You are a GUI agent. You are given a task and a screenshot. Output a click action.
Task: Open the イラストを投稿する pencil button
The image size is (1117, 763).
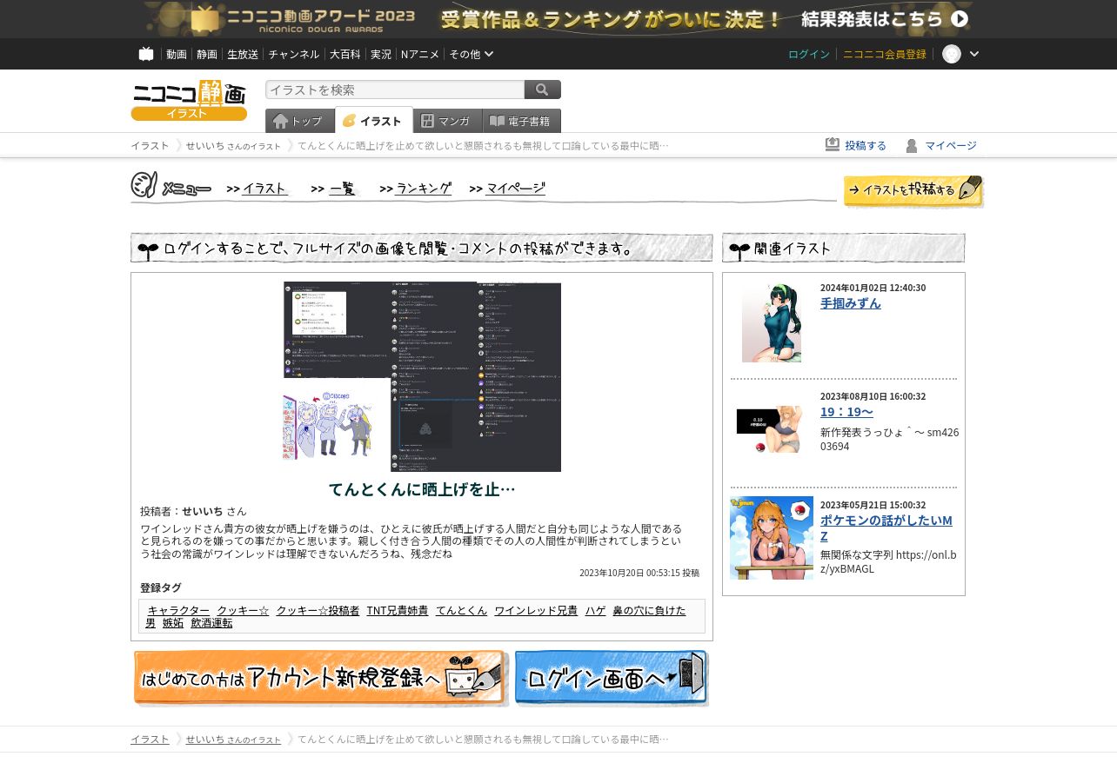click(x=913, y=190)
